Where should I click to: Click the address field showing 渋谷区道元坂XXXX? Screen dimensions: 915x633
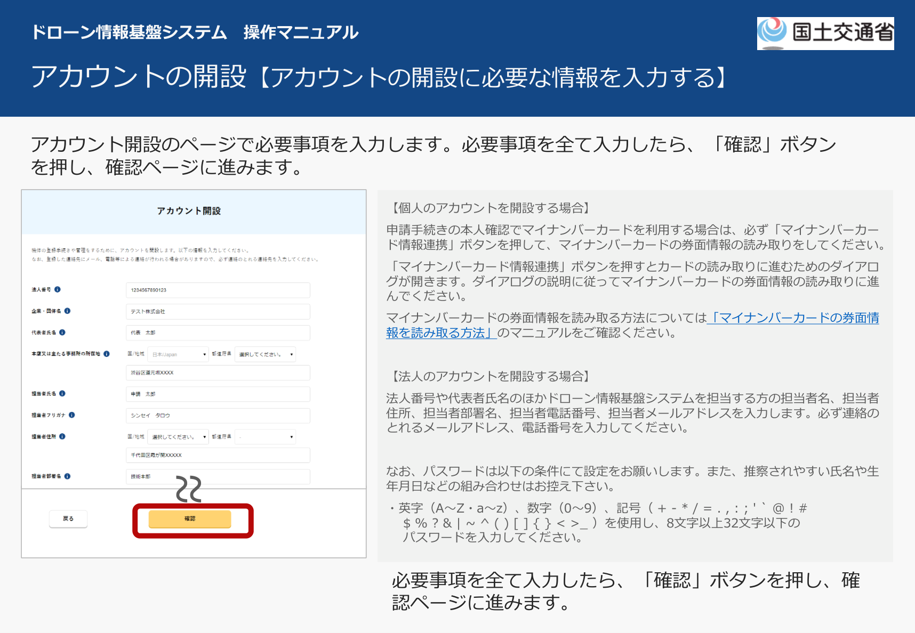tap(218, 373)
